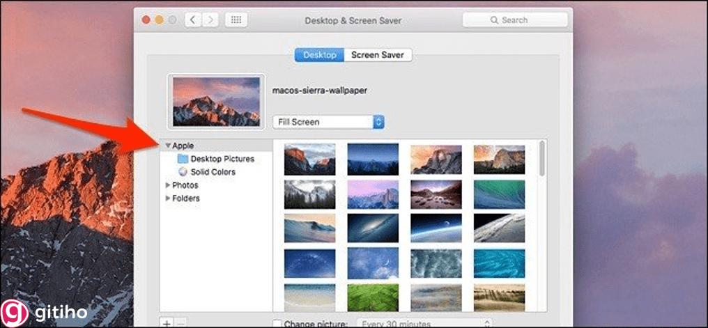The height and width of the screenshot is (328, 708).
Task: Pick blue cloudy sky with crescent moon wallpaper
Action: [x=373, y=263]
